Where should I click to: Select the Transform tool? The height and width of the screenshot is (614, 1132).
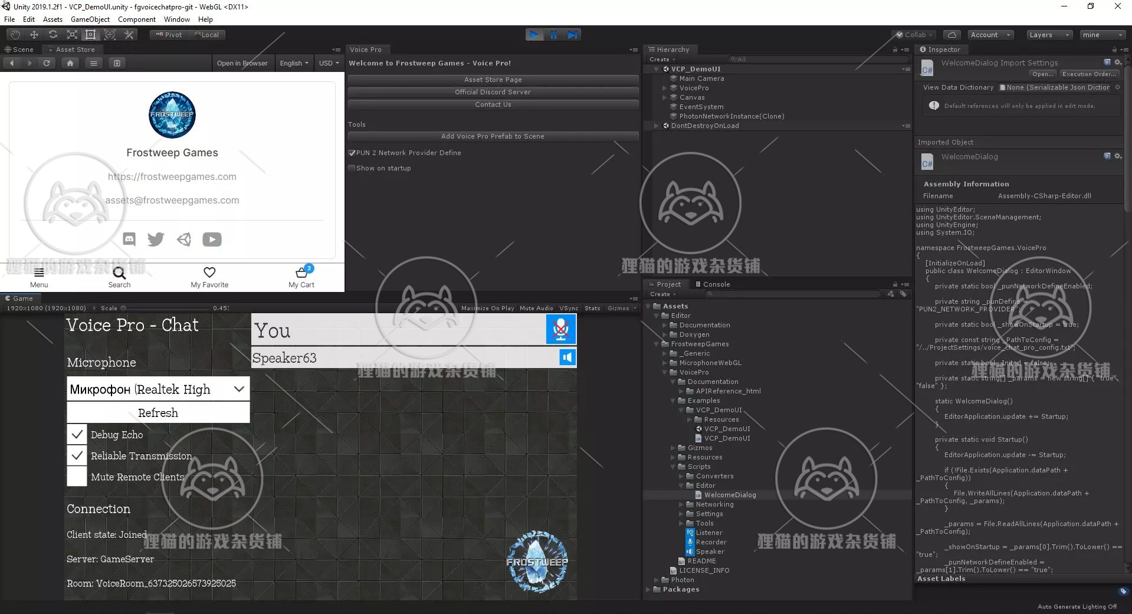(110, 35)
